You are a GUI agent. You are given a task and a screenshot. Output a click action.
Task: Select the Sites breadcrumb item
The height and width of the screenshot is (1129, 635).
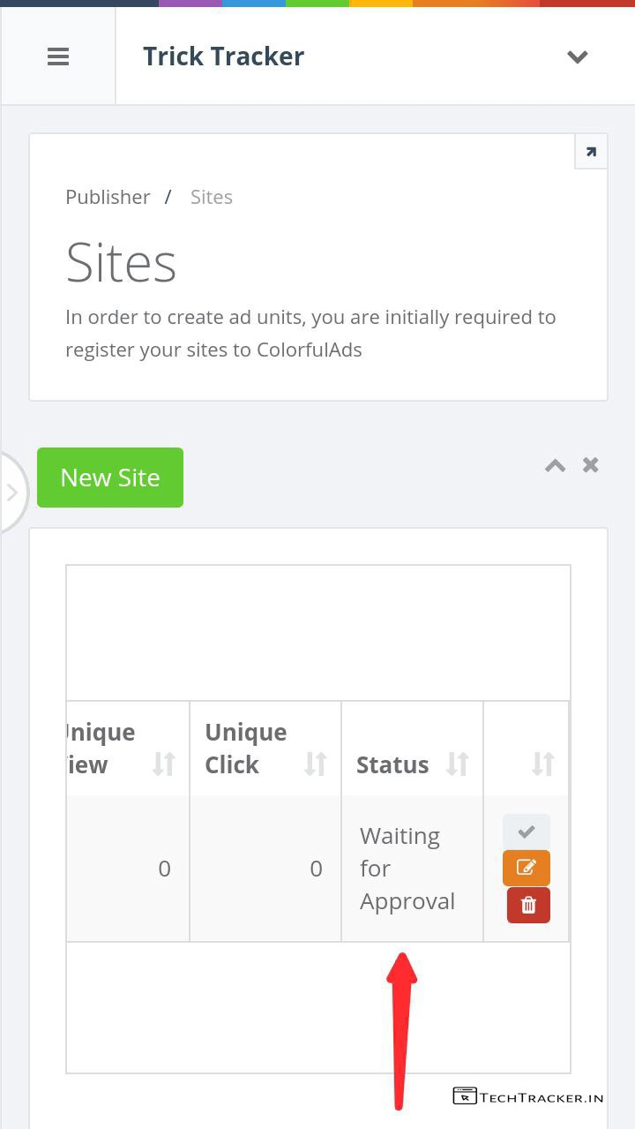(212, 197)
